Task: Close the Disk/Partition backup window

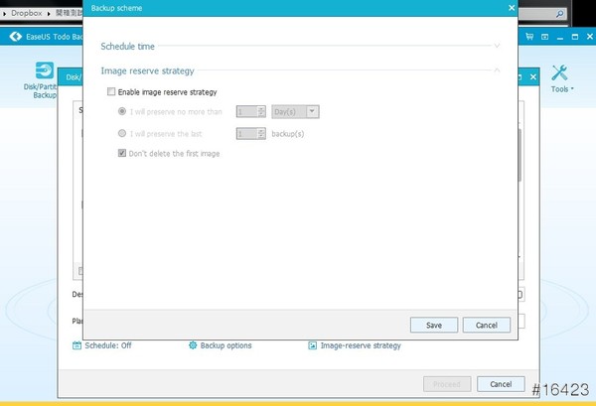Action: (533, 77)
